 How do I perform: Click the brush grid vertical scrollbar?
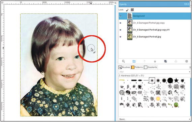191,97
